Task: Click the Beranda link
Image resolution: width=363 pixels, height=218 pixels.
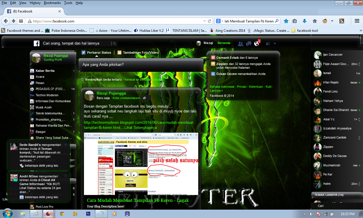Action: [x=224, y=43]
